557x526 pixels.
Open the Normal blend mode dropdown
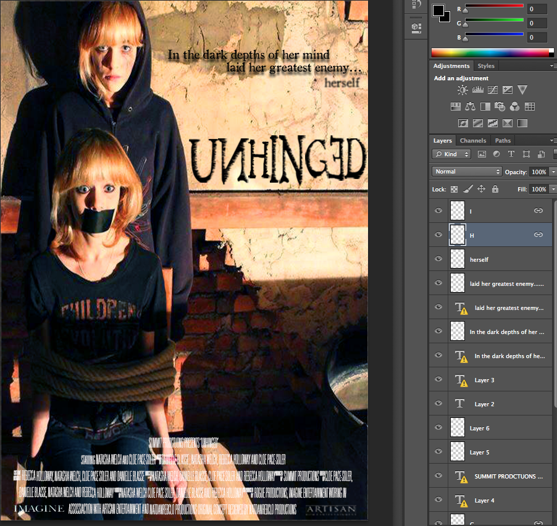[x=467, y=172]
